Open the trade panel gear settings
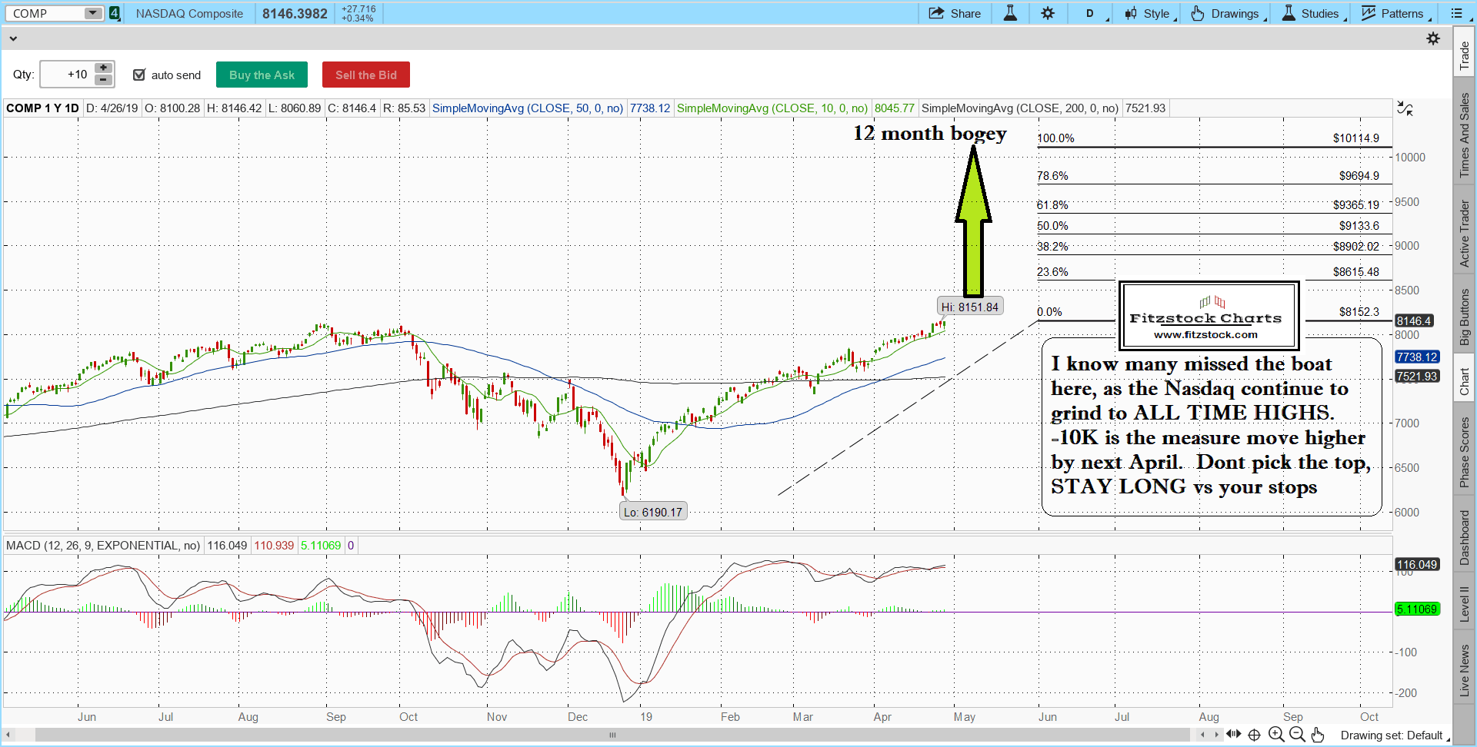 click(x=1433, y=38)
